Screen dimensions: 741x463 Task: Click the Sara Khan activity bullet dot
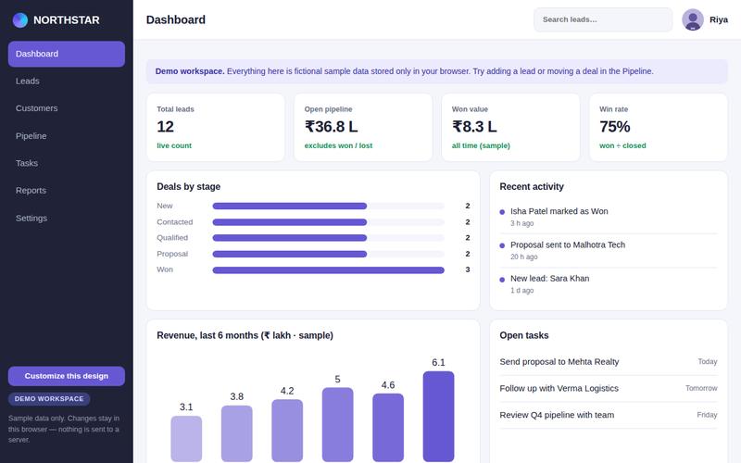pyautogui.click(x=502, y=280)
